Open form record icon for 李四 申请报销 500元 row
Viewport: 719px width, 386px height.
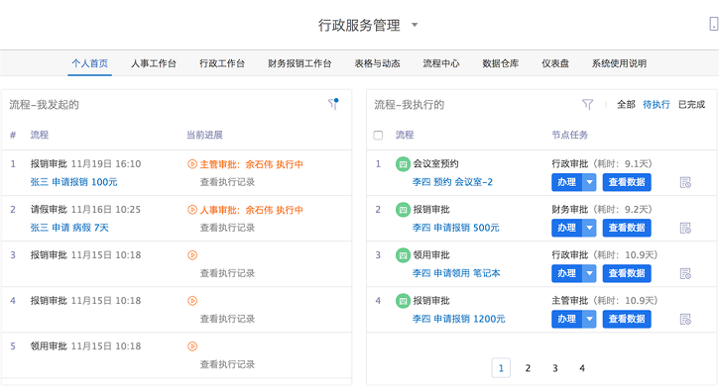coord(685,228)
